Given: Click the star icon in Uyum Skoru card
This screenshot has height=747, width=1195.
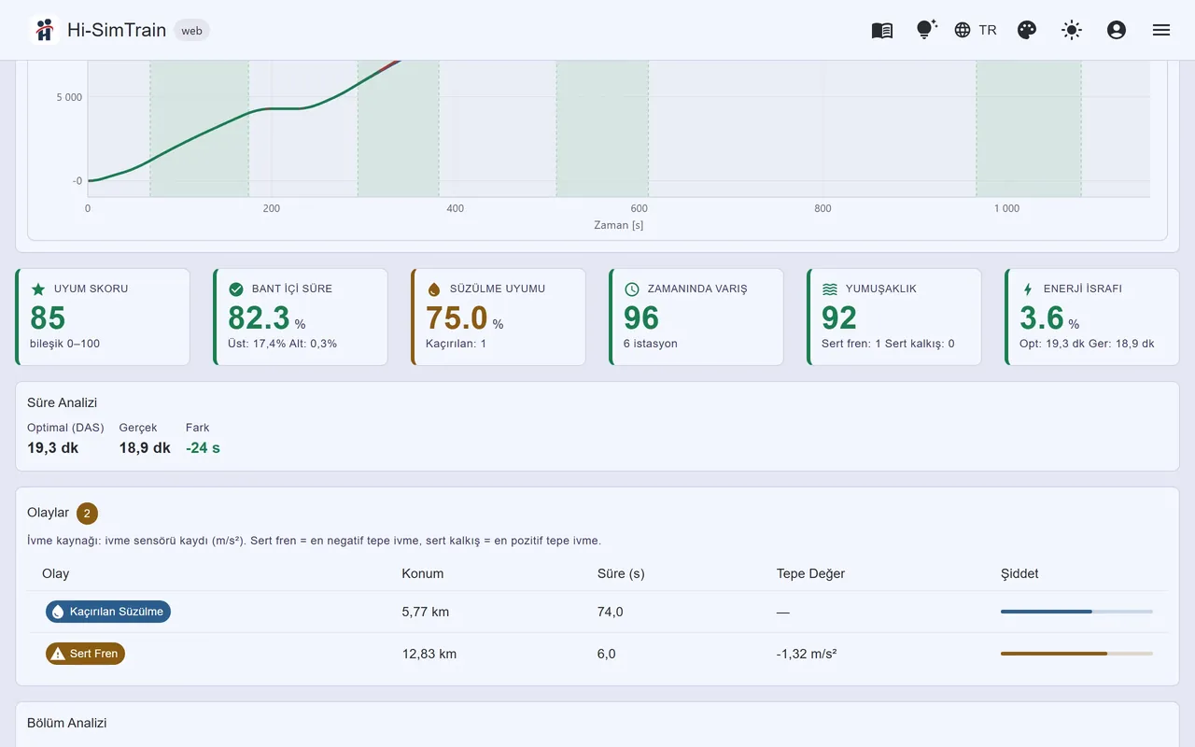Looking at the screenshot, I should 38,289.
